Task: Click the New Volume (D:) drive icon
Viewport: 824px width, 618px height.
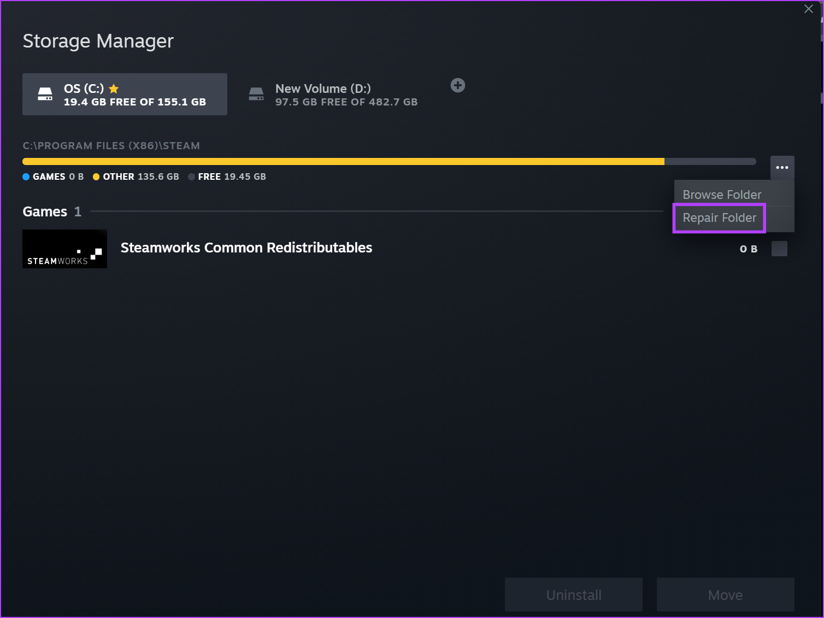Action: (x=256, y=94)
